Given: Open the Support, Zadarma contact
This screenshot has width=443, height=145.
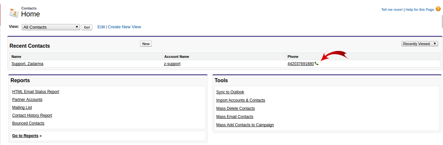Looking at the screenshot, I should (27, 64).
